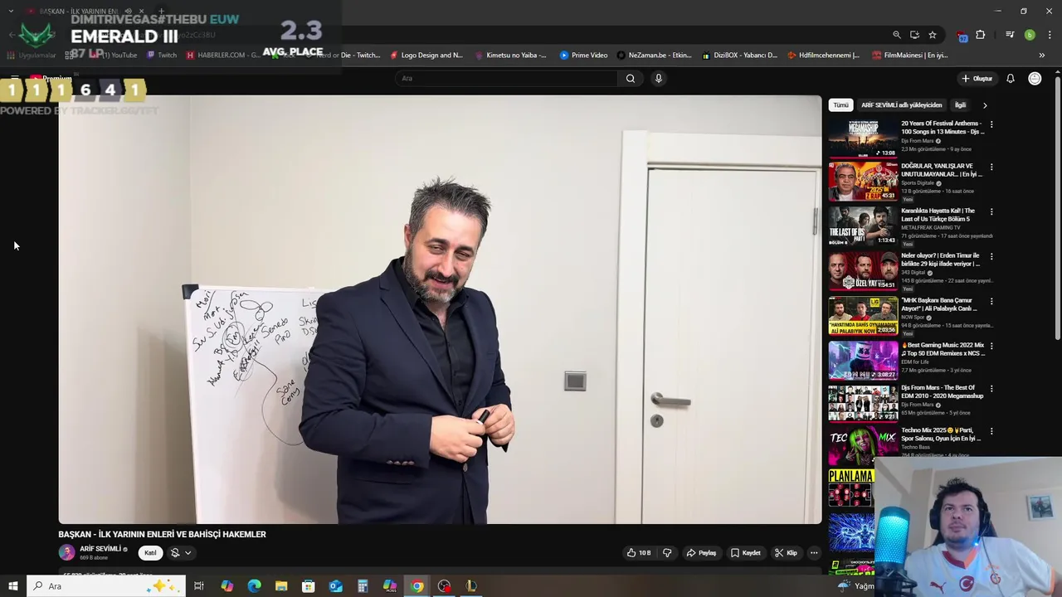
Task: Open 20 Years Of Festival Anthems thumbnail
Action: click(x=863, y=138)
